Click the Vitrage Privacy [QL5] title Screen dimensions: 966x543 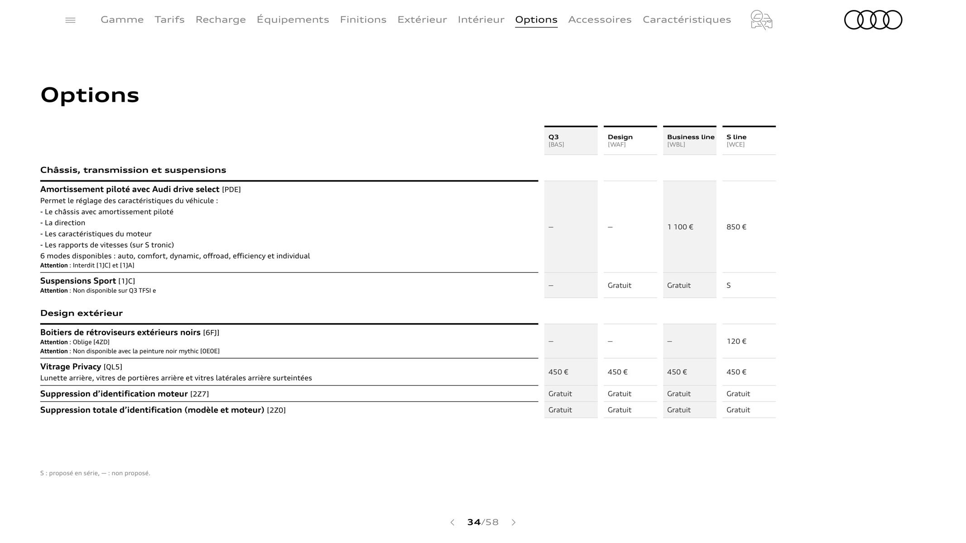coord(81,367)
